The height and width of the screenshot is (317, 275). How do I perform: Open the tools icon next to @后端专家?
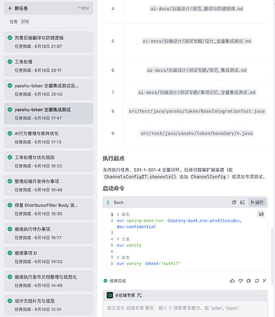[139, 295]
